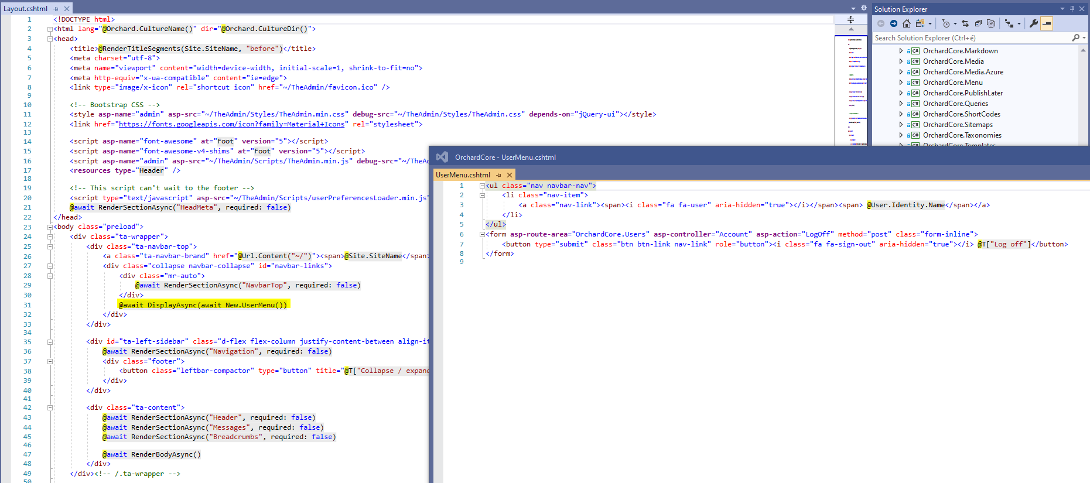Collapse the ta-content div region
The width and height of the screenshot is (1090, 483).
pos(50,407)
